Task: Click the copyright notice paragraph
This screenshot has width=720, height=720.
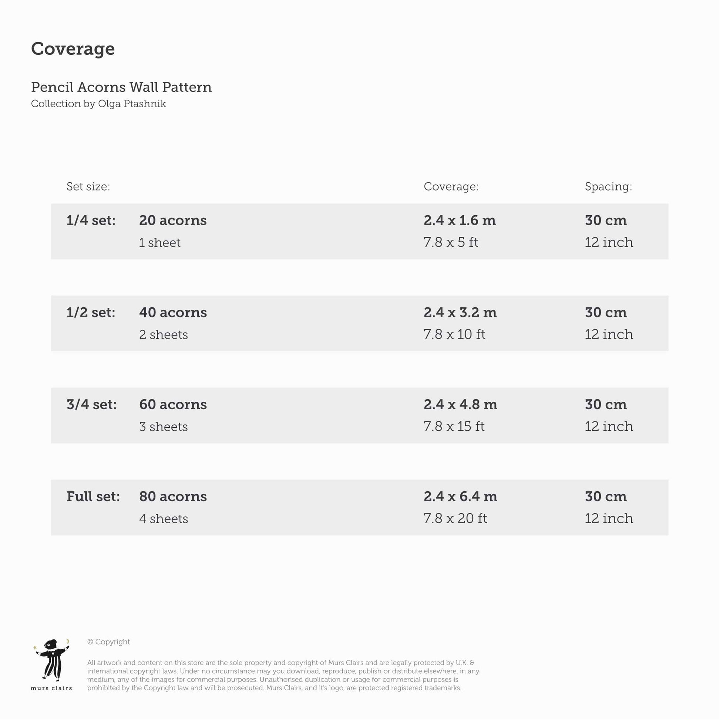Action: pos(283,675)
